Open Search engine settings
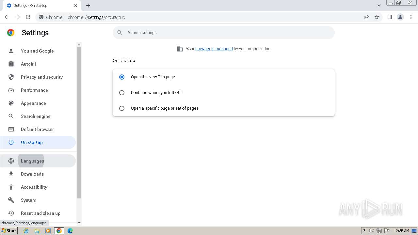The image size is (418, 235). pyautogui.click(x=38, y=116)
